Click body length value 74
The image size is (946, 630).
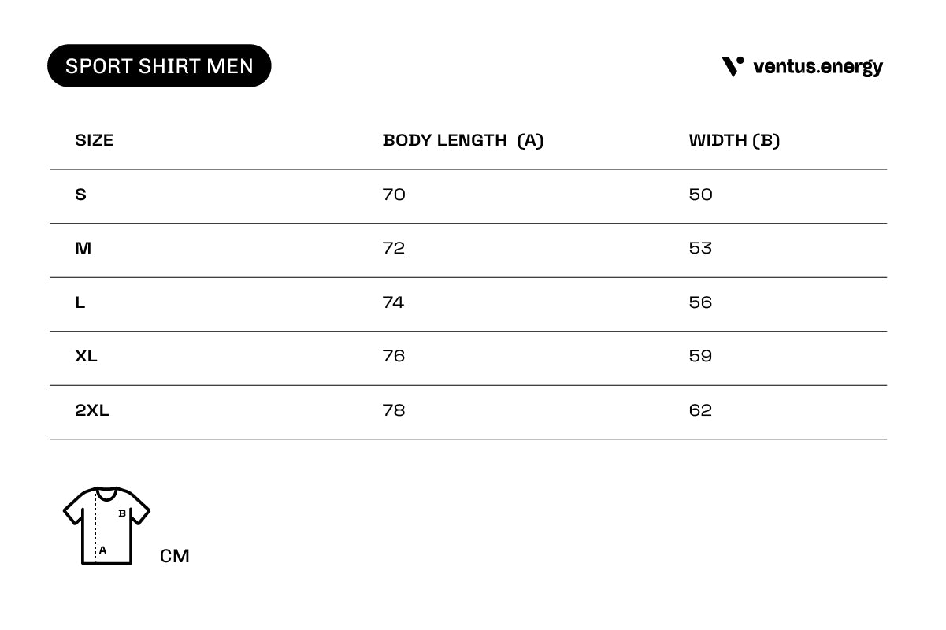[x=393, y=302]
